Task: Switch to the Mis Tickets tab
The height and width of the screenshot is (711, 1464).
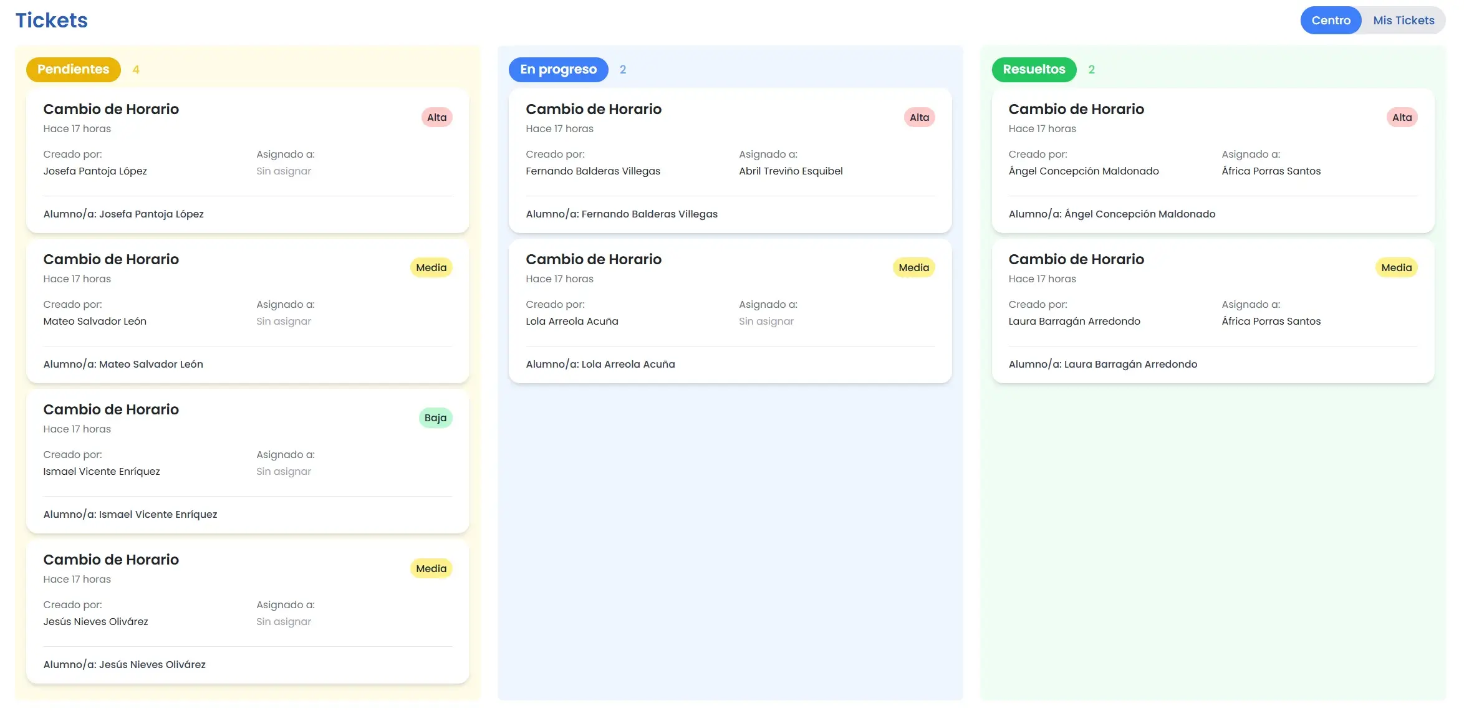Action: pos(1404,20)
